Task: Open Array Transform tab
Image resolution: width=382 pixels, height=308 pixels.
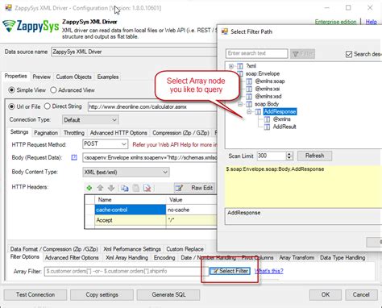Action: (297, 257)
